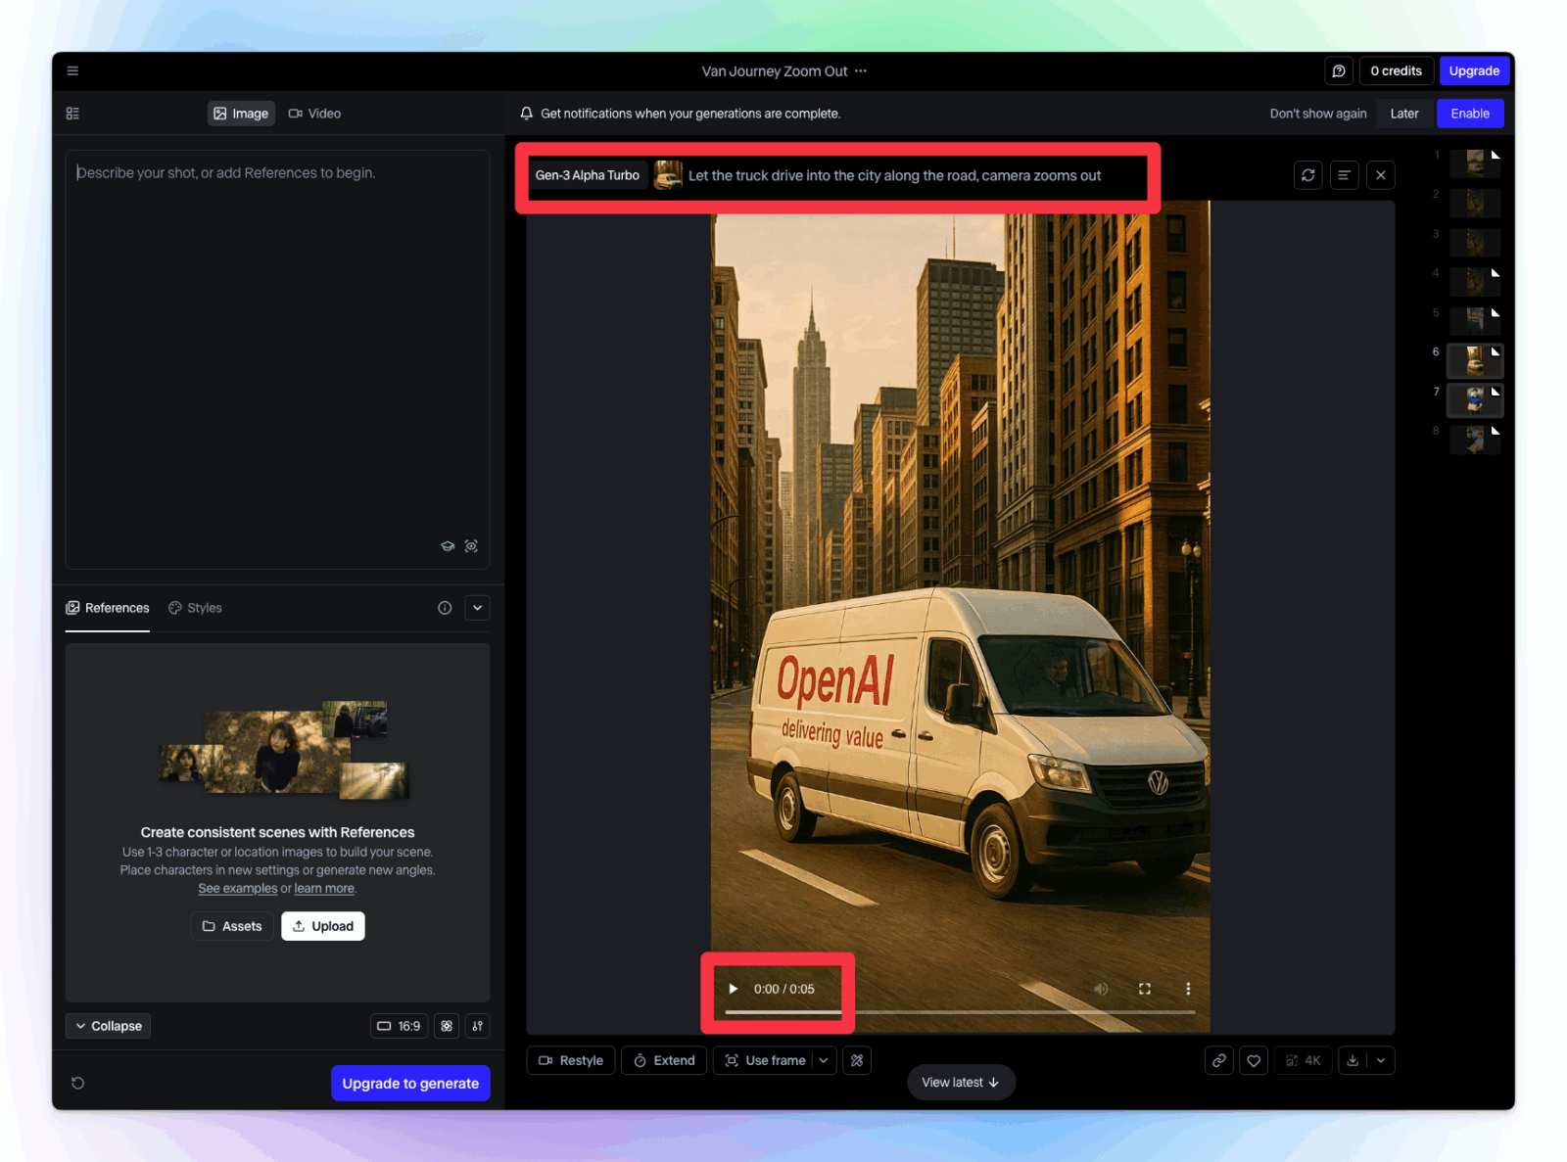Screen dimensions: 1567x1162
Task: Open the 16:9 aspect ratio selector
Action: [x=400, y=1026]
